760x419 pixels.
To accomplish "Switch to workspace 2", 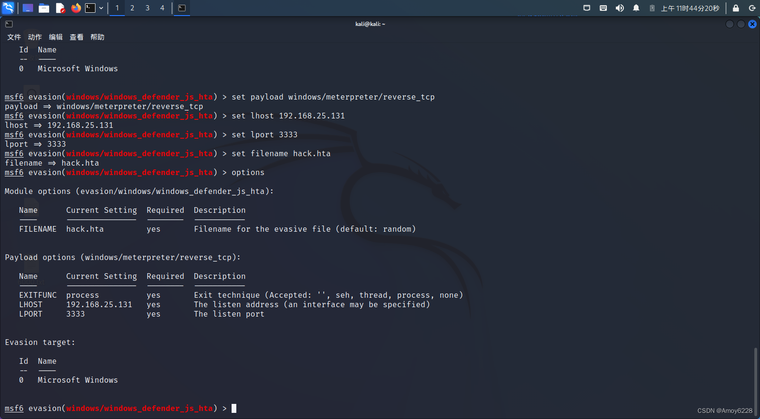I will 132,8.
